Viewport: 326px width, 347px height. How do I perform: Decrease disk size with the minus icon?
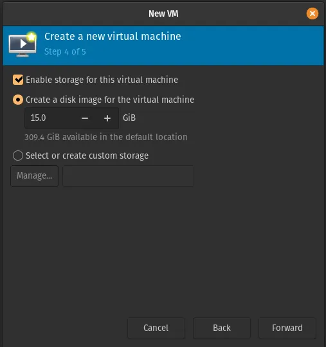tap(85, 118)
